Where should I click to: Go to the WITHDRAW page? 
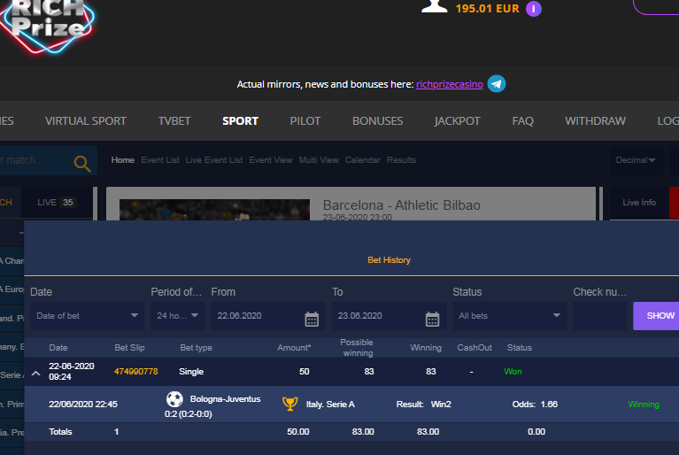pos(595,120)
